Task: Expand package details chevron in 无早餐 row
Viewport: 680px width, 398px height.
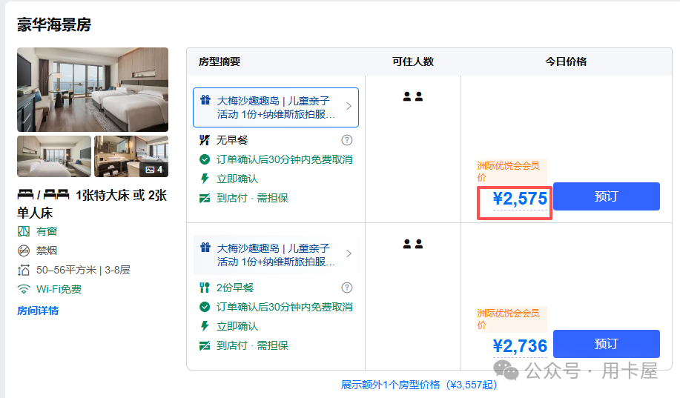Action: [x=349, y=106]
